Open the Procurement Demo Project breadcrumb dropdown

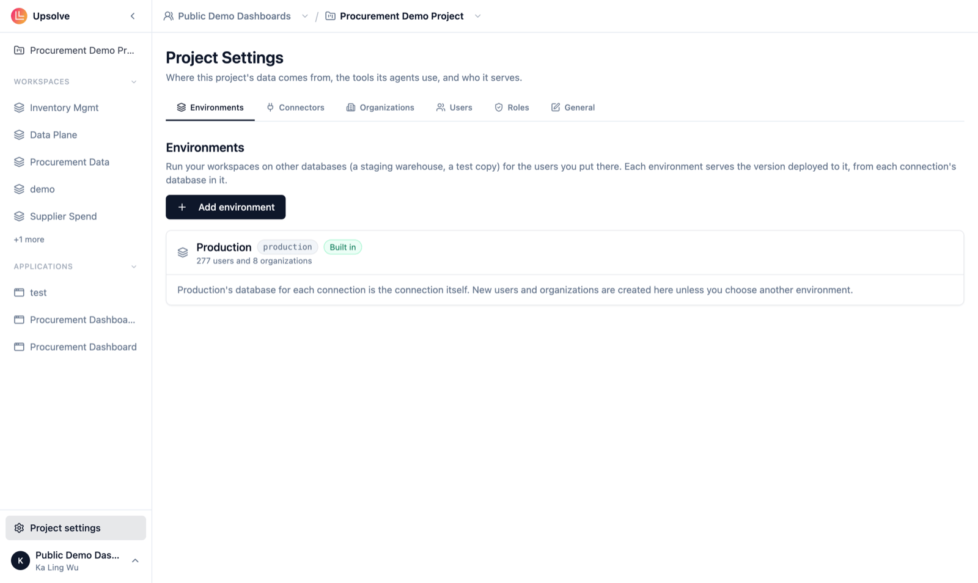(x=477, y=16)
